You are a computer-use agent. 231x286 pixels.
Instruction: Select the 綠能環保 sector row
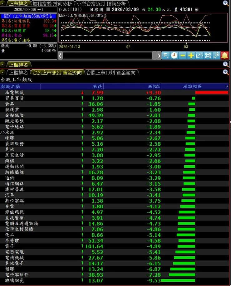pos(114,212)
